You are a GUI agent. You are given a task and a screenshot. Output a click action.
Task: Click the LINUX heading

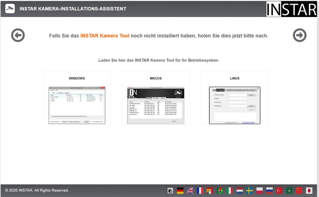point(235,79)
